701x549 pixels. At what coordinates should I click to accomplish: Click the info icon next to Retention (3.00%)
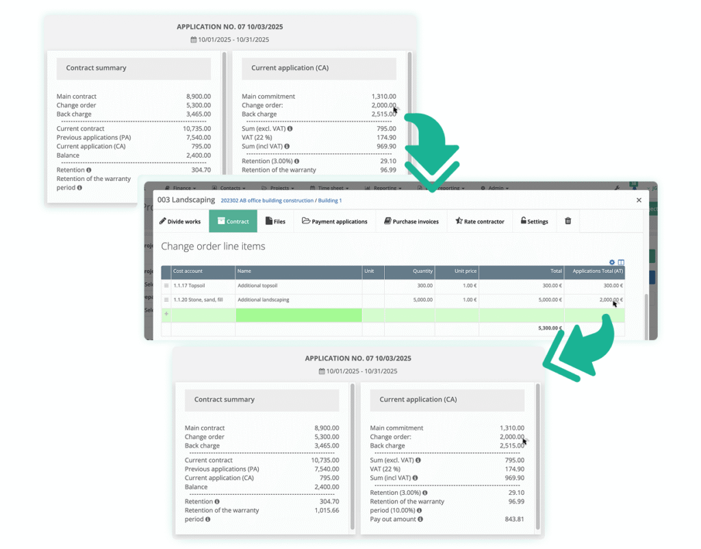424,491
